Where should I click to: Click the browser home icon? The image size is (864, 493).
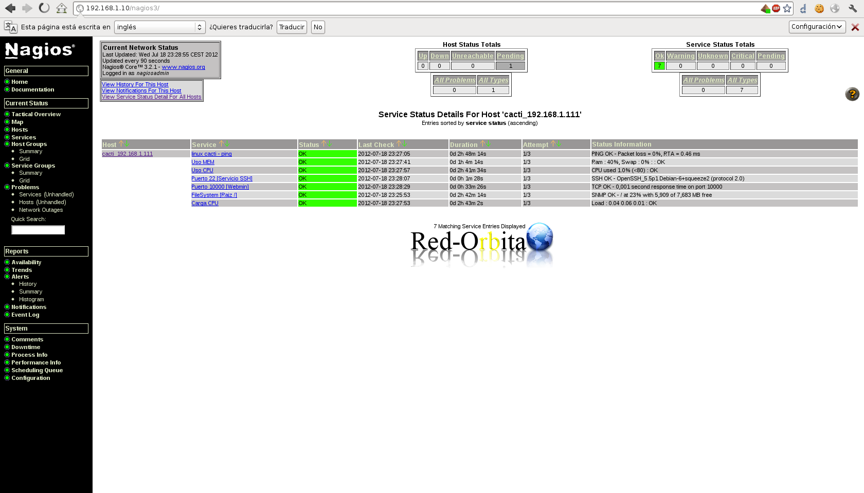coord(62,8)
